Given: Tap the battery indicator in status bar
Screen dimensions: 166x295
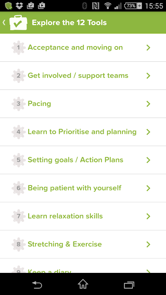Looking at the screenshot, I should (133, 6).
